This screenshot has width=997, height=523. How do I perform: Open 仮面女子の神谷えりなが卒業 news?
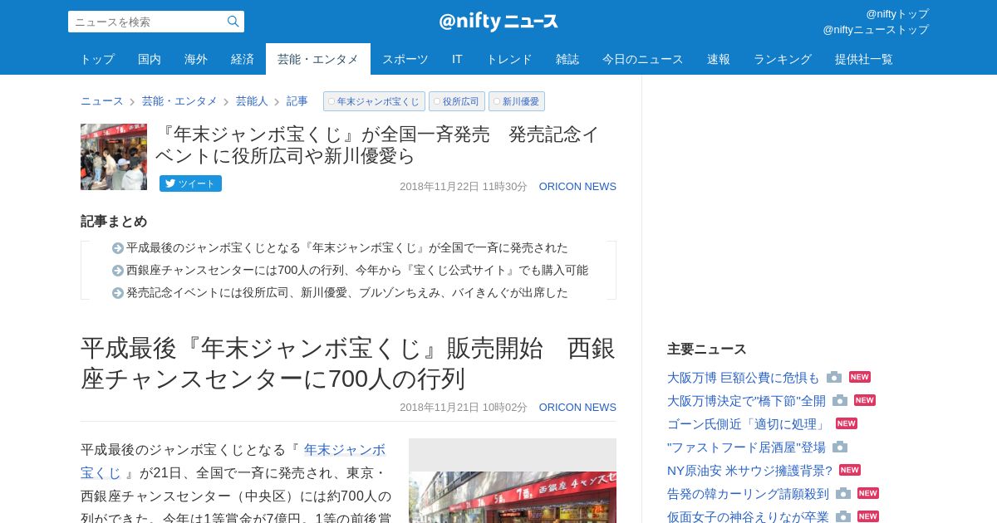[748, 516]
